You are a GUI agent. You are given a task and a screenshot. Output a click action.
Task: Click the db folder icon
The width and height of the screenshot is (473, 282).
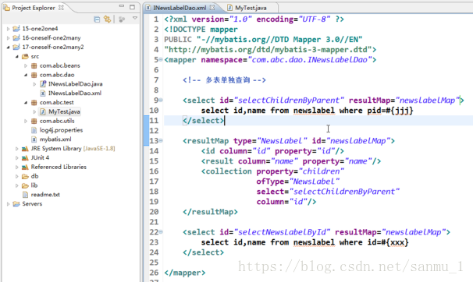tap(25, 176)
